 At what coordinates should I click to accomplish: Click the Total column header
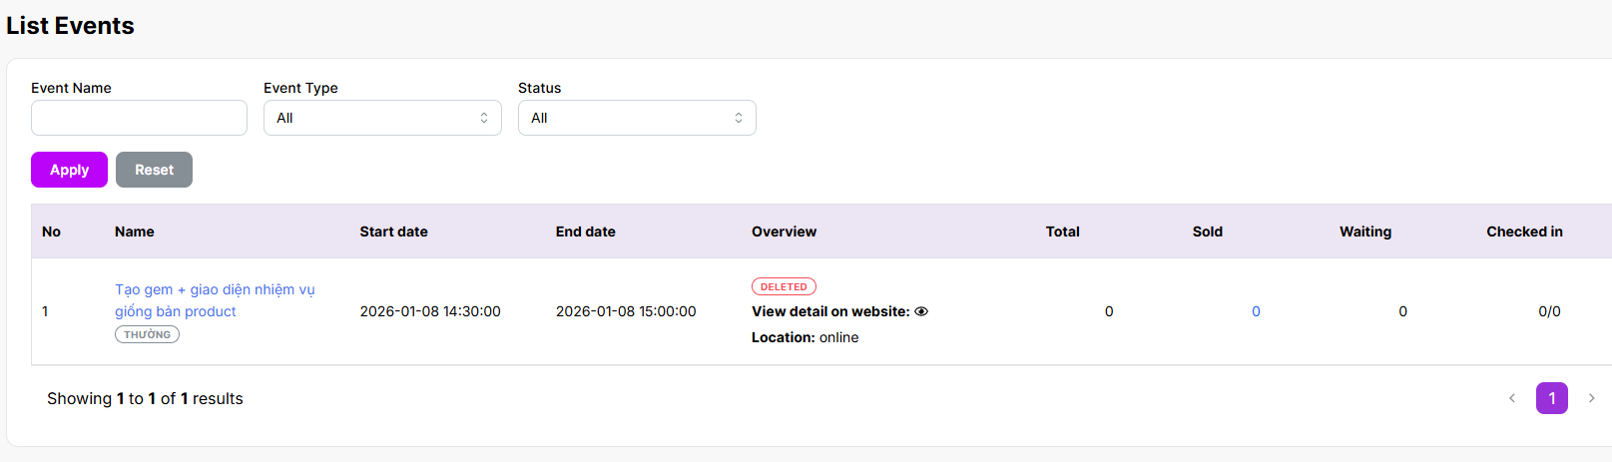(1062, 231)
